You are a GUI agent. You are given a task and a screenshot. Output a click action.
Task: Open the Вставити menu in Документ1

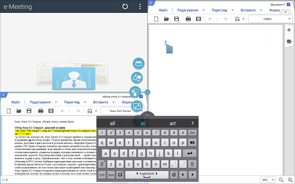pyautogui.click(x=248, y=10)
